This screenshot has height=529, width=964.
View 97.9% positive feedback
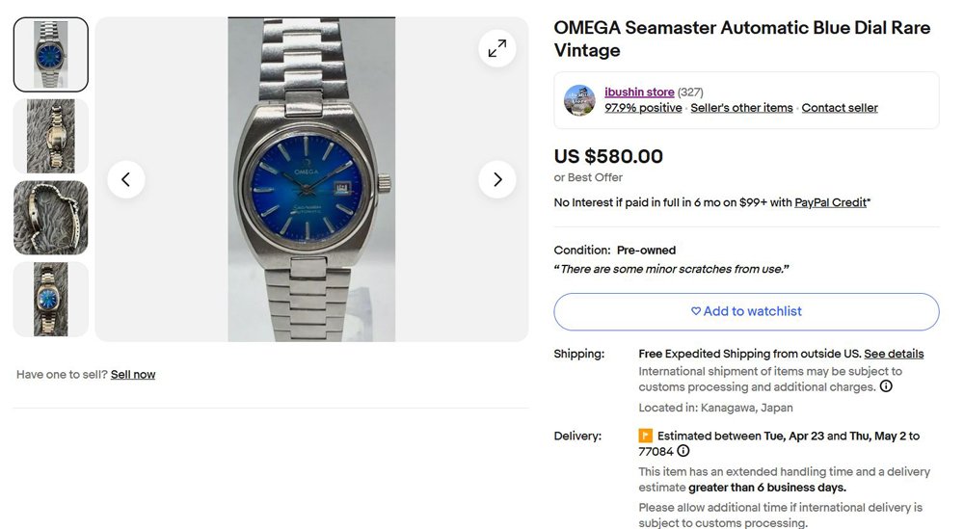tap(643, 108)
